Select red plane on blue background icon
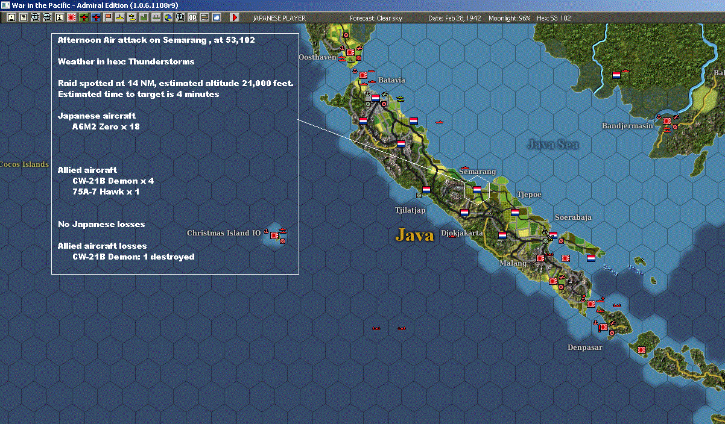 click(96, 17)
